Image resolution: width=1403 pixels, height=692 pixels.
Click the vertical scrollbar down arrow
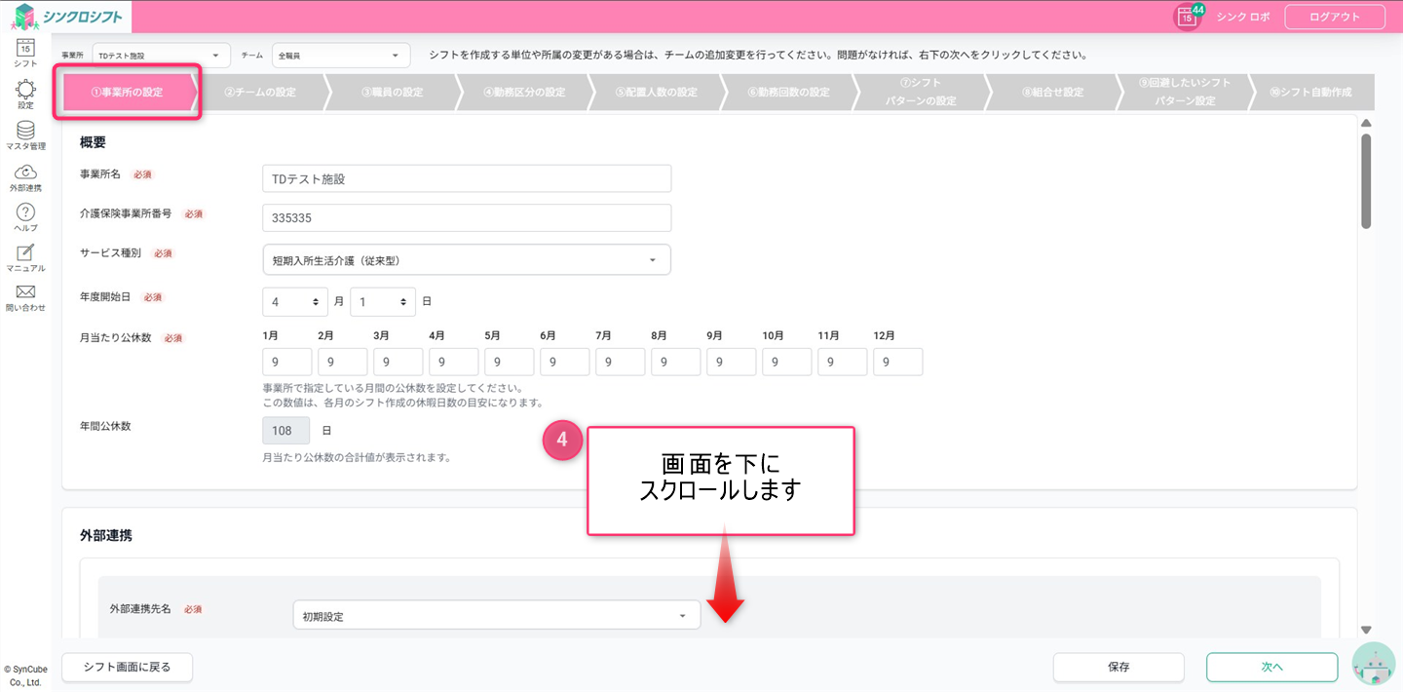coord(1366,631)
